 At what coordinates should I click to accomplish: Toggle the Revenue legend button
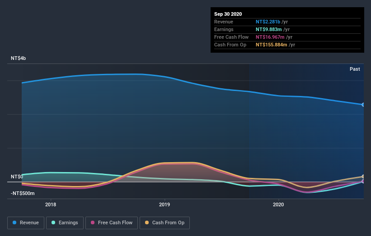26,223
